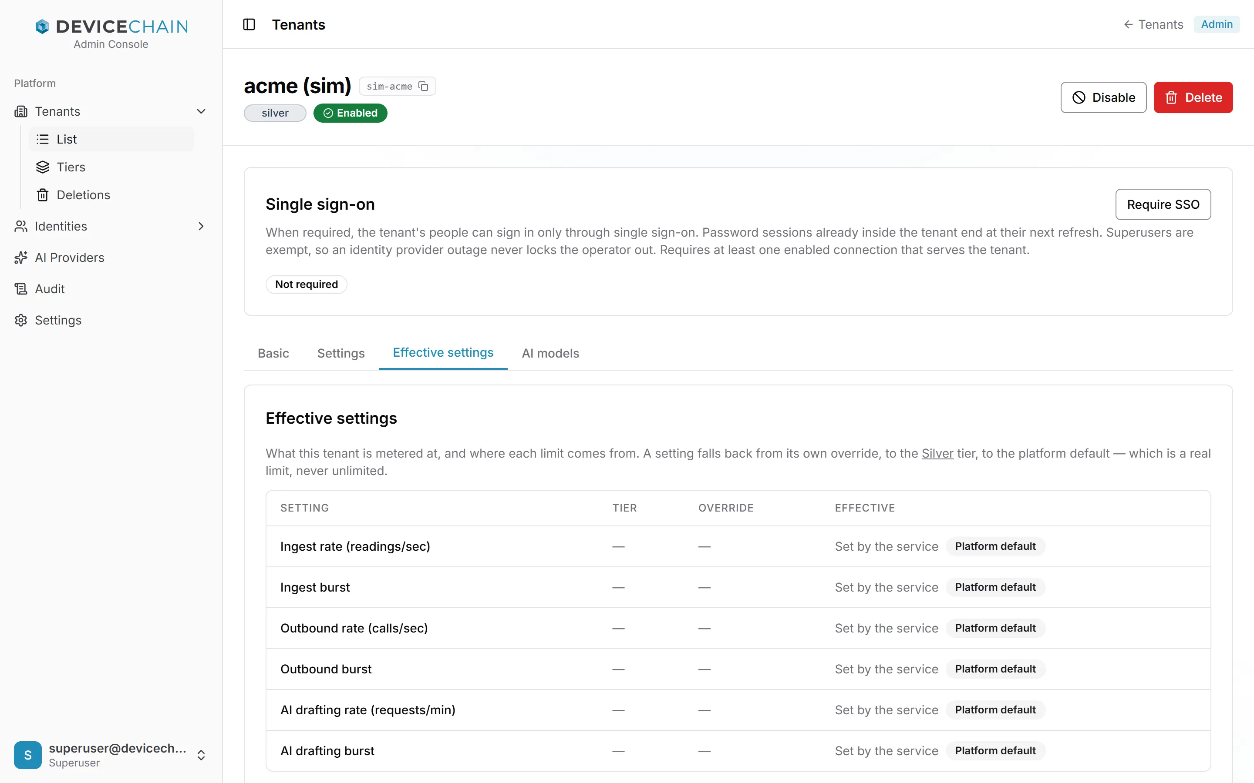The height and width of the screenshot is (783, 1254).
Task: Open the Tiers page
Action: coord(71,167)
